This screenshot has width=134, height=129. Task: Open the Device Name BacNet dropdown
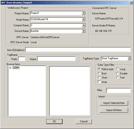84,31
